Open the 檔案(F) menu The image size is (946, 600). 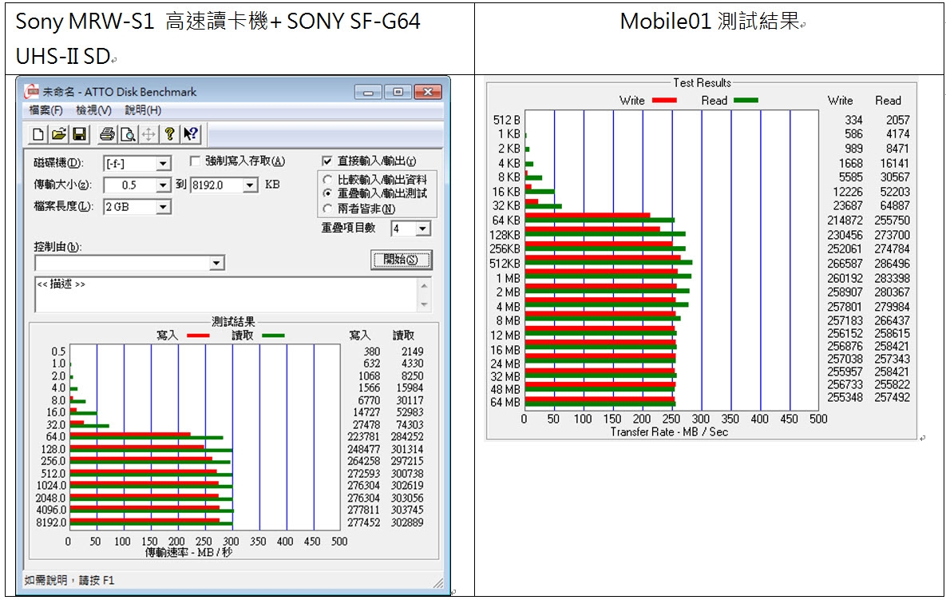[x=46, y=110]
